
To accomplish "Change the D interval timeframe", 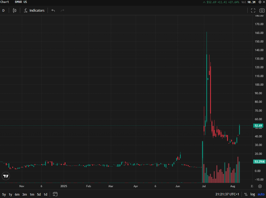I will [x=3, y=11].
